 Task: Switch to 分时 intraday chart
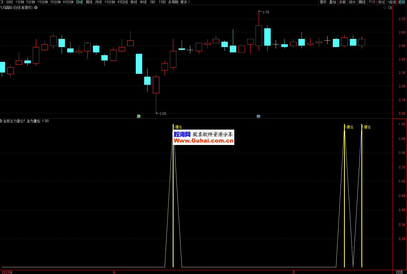(x=10, y=2)
